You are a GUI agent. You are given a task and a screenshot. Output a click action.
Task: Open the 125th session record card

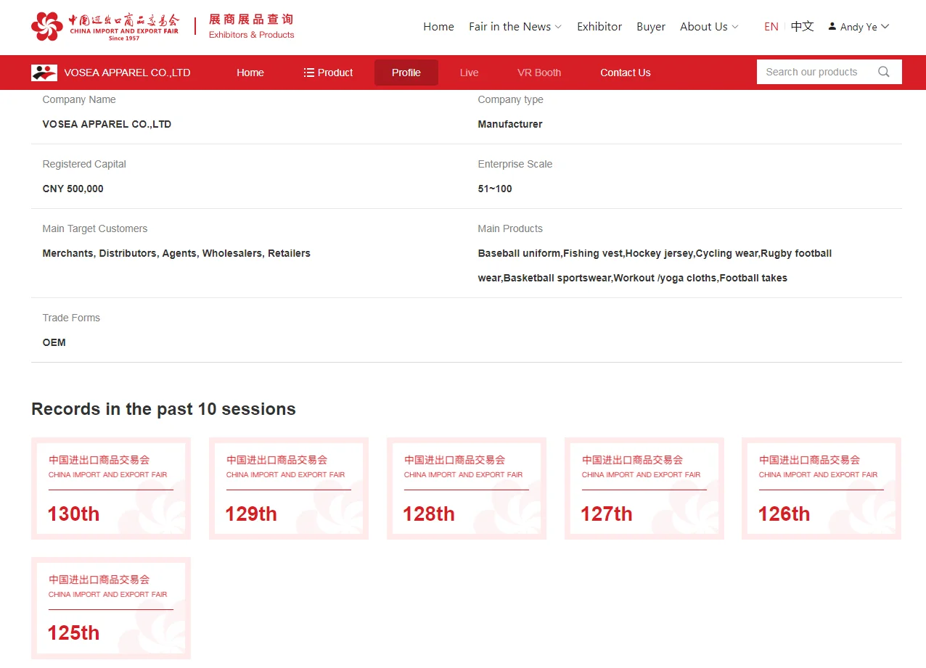pyautogui.click(x=111, y=608)
